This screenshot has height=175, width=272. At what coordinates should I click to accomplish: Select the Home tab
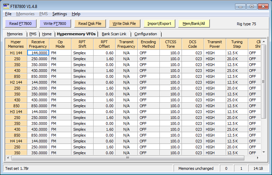click(x=47, y=34)
